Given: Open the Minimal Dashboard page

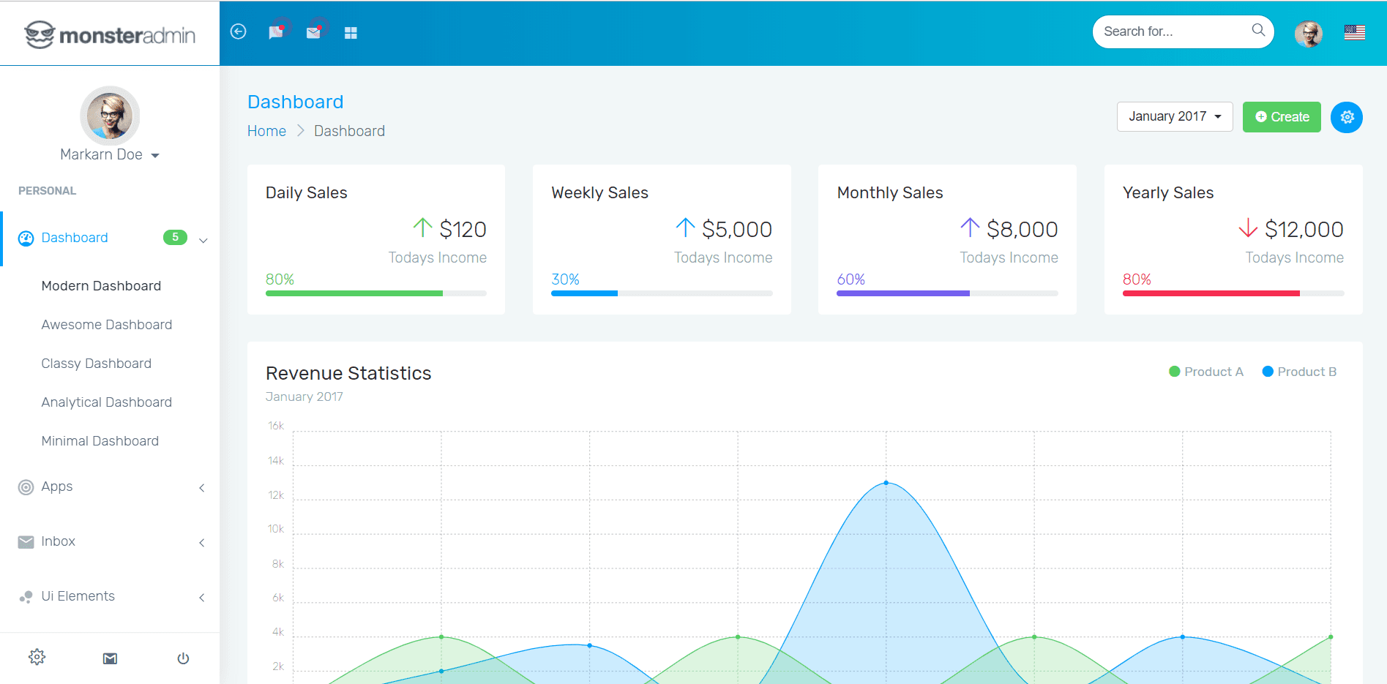Looking at the screenshot, I should 100,440.
